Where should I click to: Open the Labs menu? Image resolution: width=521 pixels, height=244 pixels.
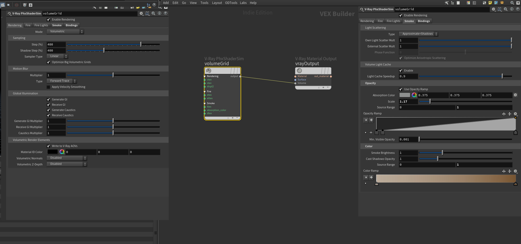(x=243, y=3)
